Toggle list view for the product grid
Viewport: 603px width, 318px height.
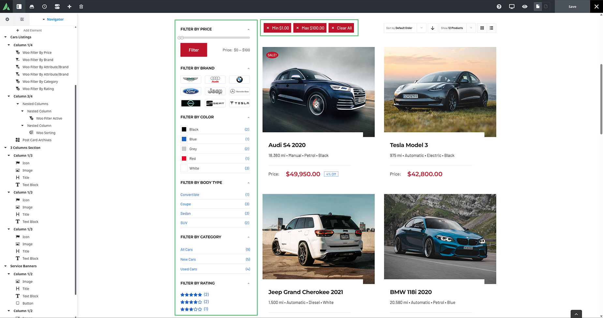[492, 28]
